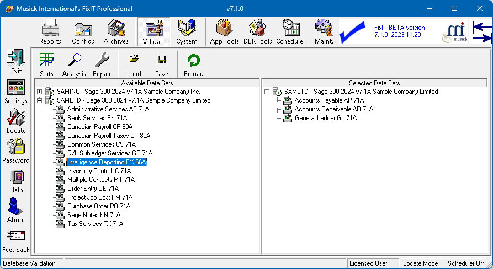493x269 pixels.
Task: Save data set selection
Action: [x=162, y=64]
